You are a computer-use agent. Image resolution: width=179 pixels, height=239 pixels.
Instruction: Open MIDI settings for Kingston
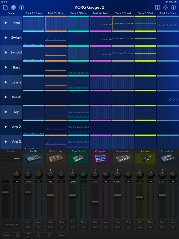click(x=95, y=227)
